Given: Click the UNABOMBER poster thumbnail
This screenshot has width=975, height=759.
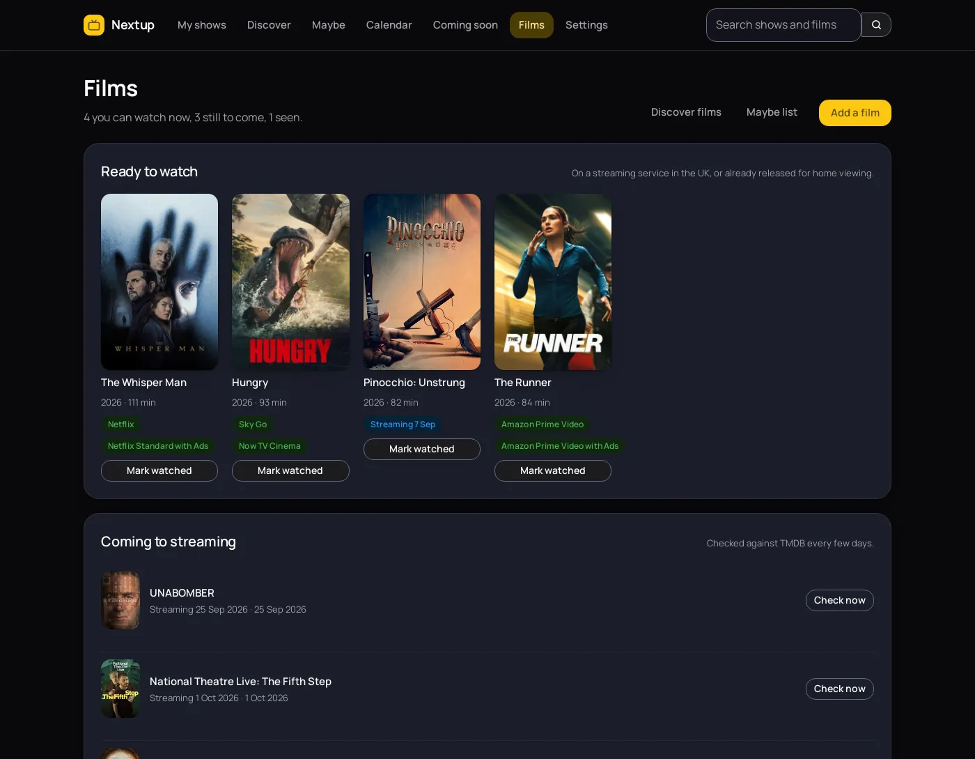Looking at the screenshot, I should pyautogui.click(x=120, y=600).
